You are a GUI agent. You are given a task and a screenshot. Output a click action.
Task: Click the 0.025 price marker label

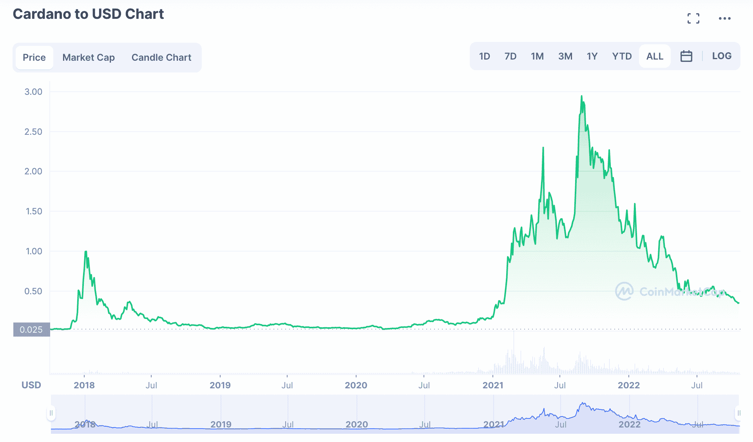point(31,330)
